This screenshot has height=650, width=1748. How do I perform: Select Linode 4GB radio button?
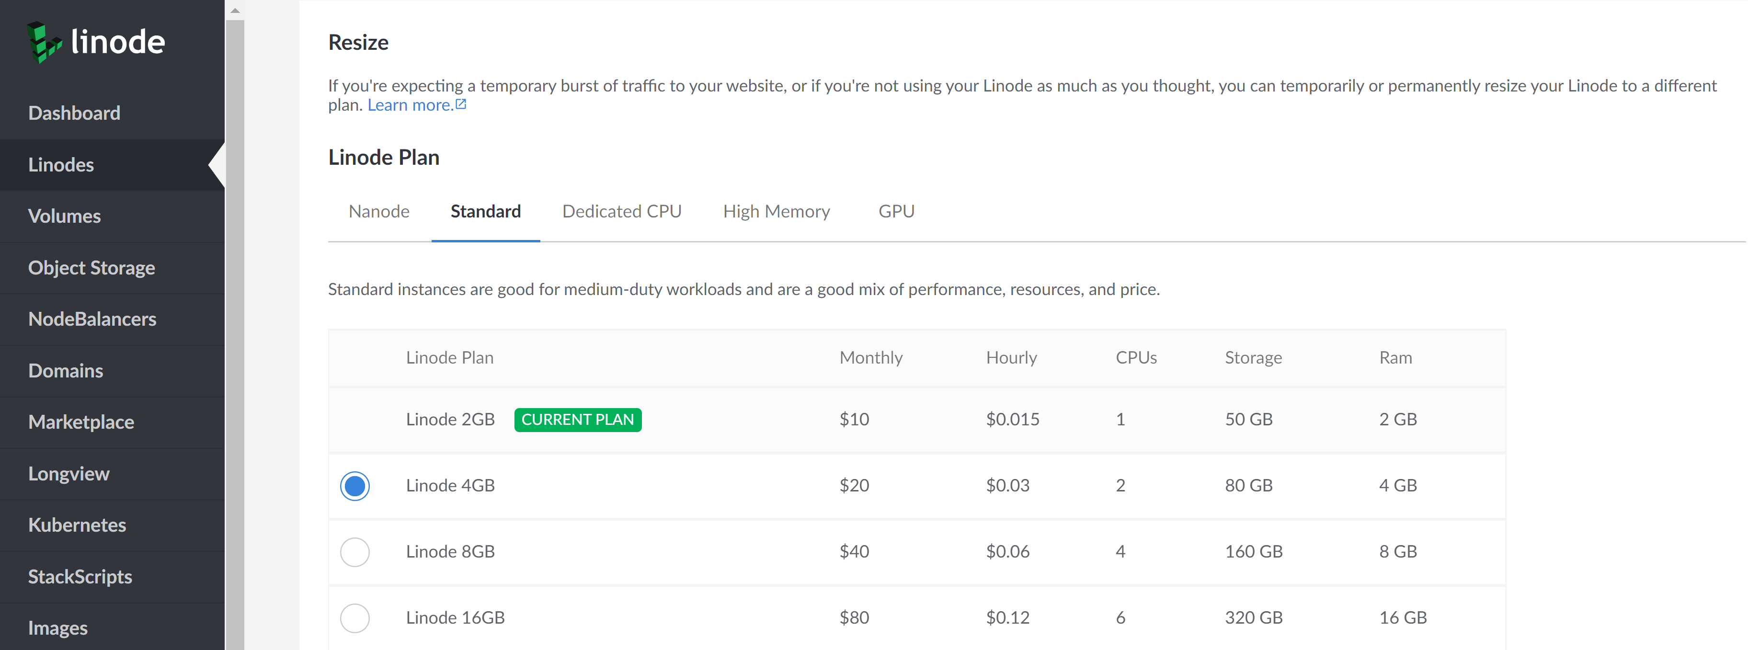[355, 486]
